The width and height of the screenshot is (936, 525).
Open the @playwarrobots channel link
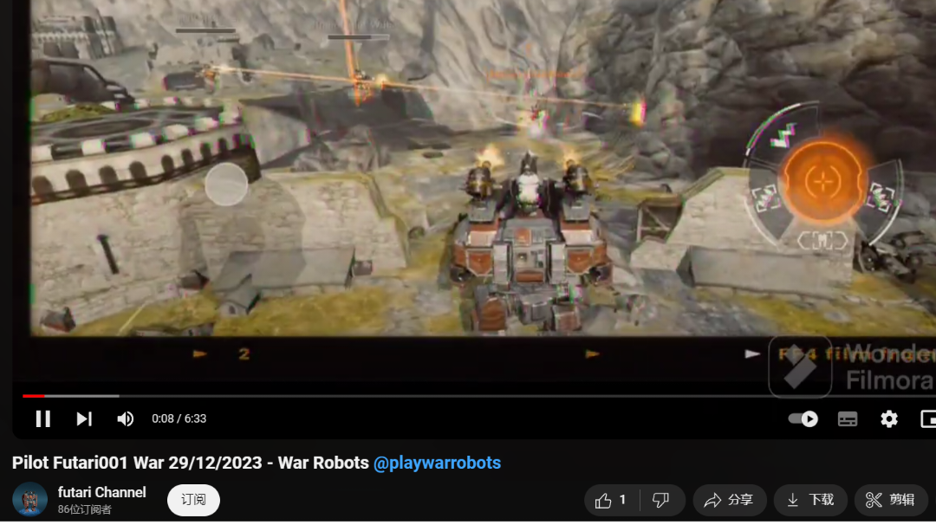pyautogui.click(x=437, y=463)
